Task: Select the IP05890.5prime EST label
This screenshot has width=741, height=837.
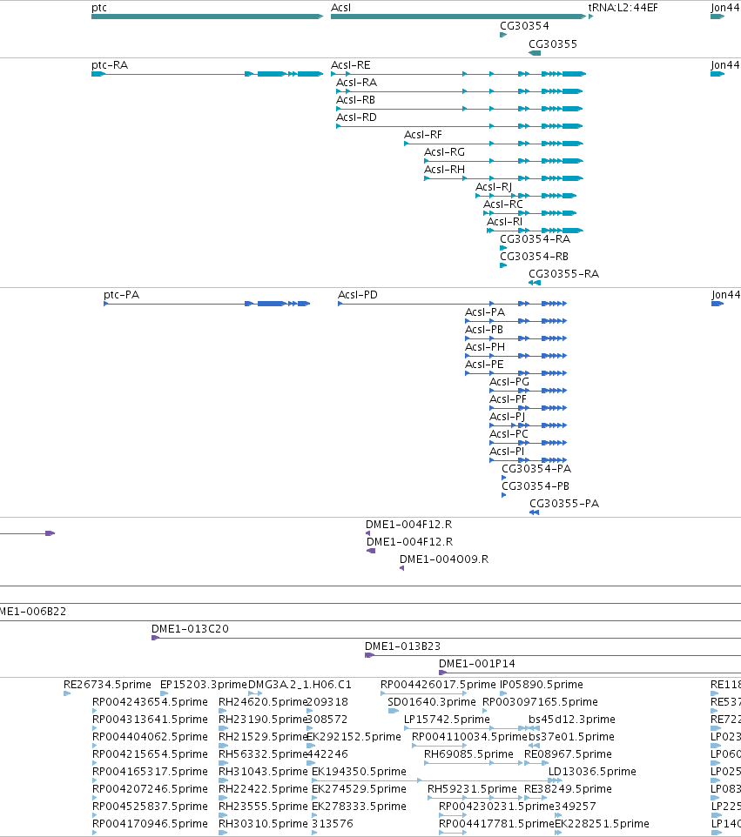Action: pos(542,685)
